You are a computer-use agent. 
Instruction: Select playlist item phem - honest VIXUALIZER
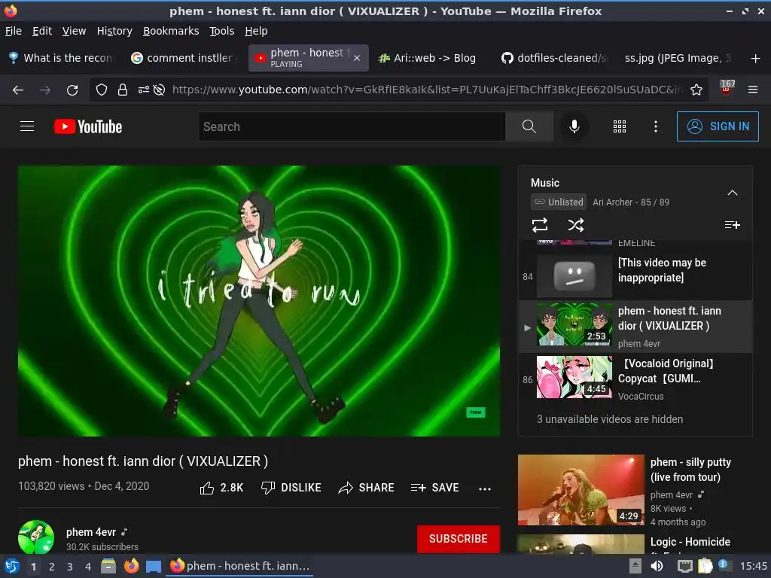pyautogui.click(x=635, y=327)
